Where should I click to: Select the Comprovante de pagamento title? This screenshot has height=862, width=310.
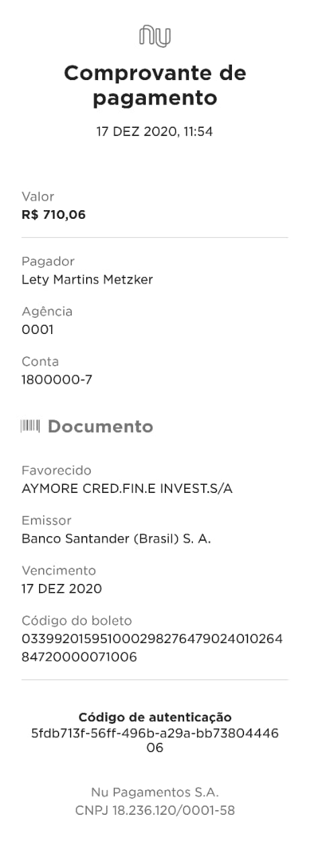pyautogui.click(x=155, y=85)
